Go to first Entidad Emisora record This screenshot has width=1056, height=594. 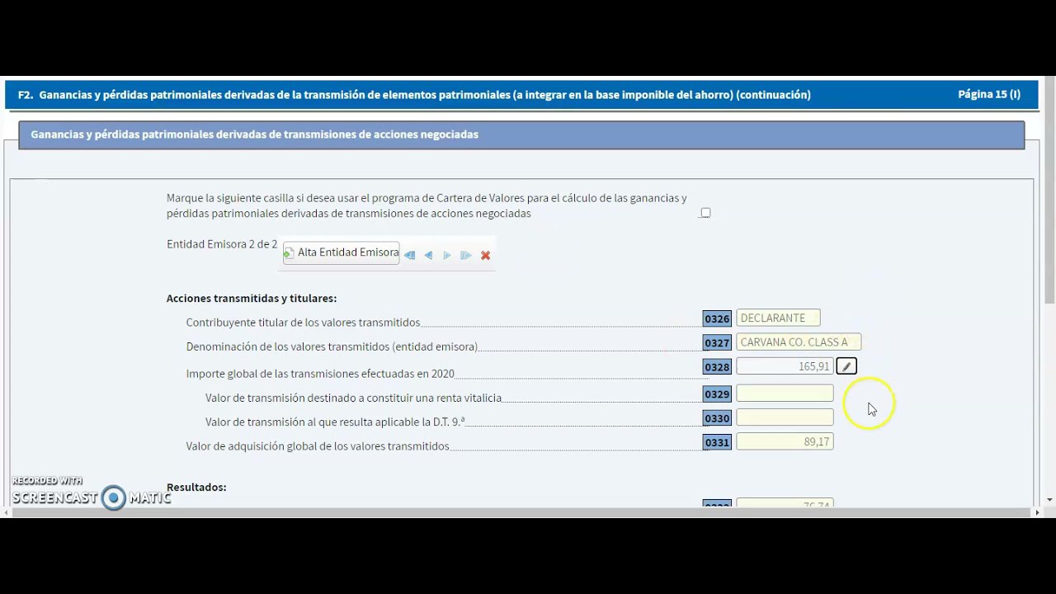[x=410, y=256]
